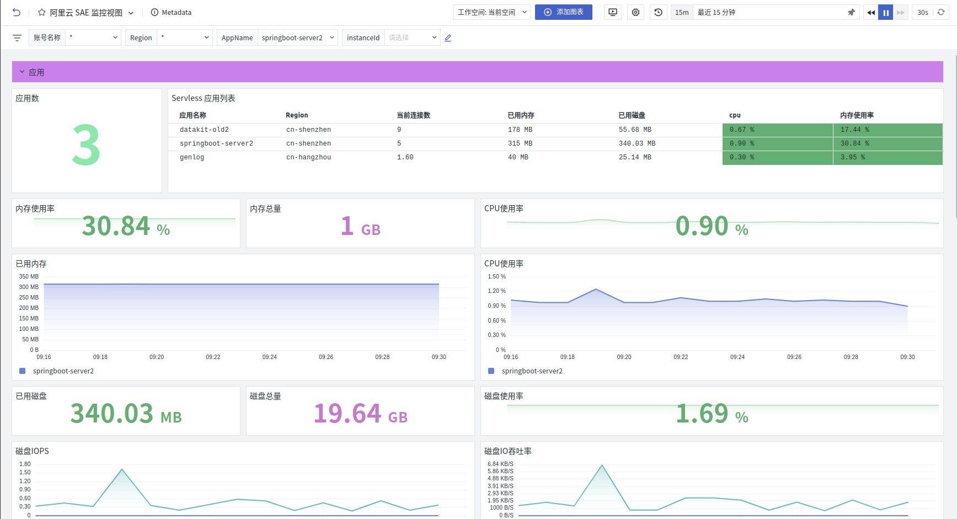Open dashboard settings gear icon
Viewport: 957px width, 519px height.
[x=635, y=12]
